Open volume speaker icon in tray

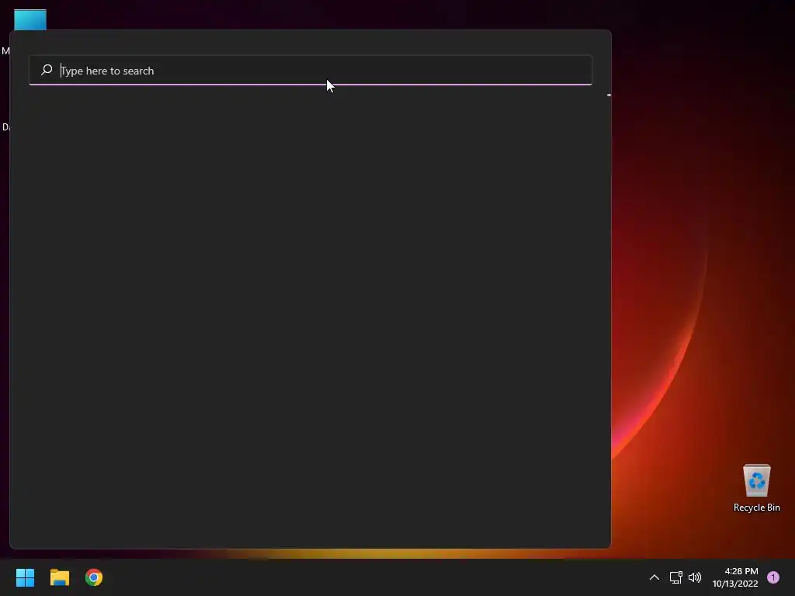tap(695, 577)
